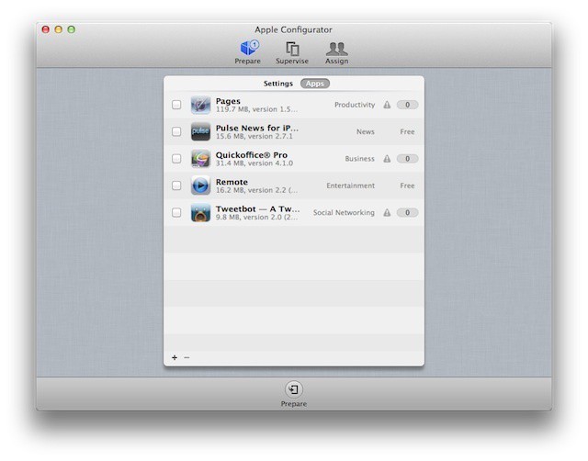Select the Quickoffice® Pro name
Image resolution: width=588 pixels, height=461 pixels.
coord(252,155)
